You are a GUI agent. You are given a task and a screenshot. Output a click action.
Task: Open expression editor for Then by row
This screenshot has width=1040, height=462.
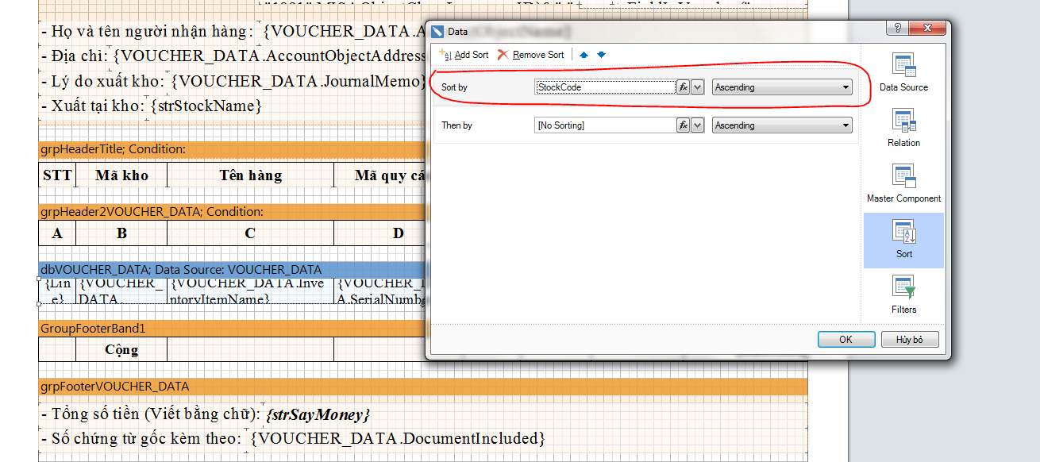[683, 125]
